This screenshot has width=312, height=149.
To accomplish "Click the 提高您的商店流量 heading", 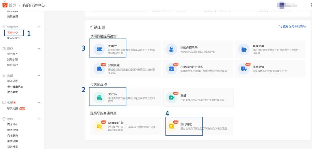I will click(103, 113).
